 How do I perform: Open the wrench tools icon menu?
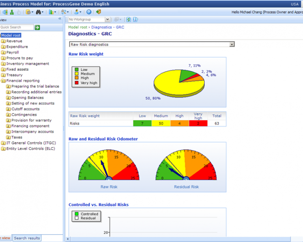click(64, 12)
